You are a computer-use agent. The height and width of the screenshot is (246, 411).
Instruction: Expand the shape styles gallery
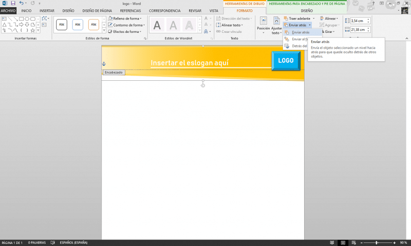tap(104, 31)
